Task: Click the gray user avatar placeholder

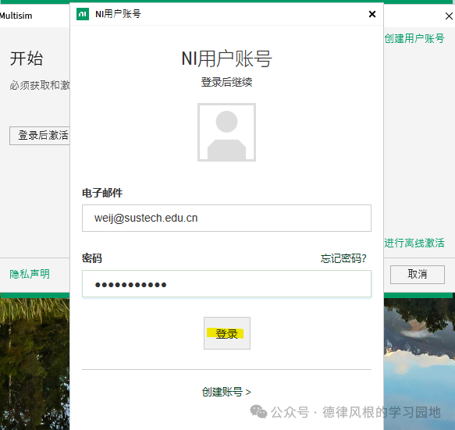Action: (226, 132)
